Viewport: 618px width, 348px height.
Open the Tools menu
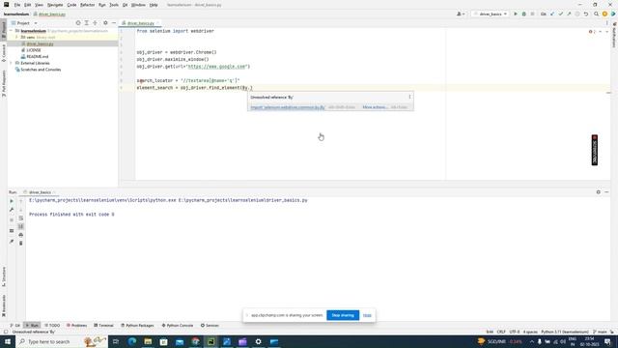(114, 5)
